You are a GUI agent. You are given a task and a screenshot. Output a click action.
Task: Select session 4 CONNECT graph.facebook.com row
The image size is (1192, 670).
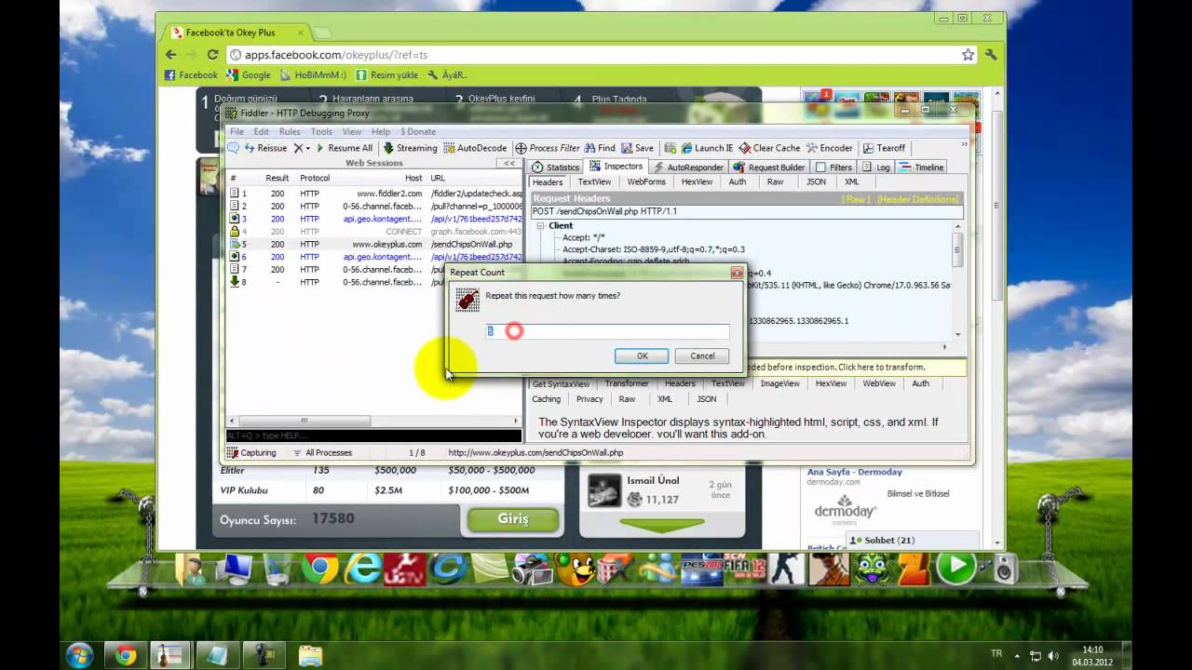(375, 232)
